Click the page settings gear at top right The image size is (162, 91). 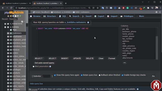click(156, 12)
